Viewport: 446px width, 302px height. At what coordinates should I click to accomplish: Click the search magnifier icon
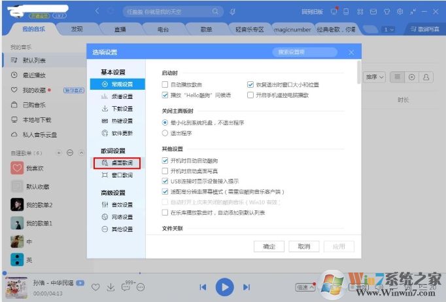click(215, 11)
